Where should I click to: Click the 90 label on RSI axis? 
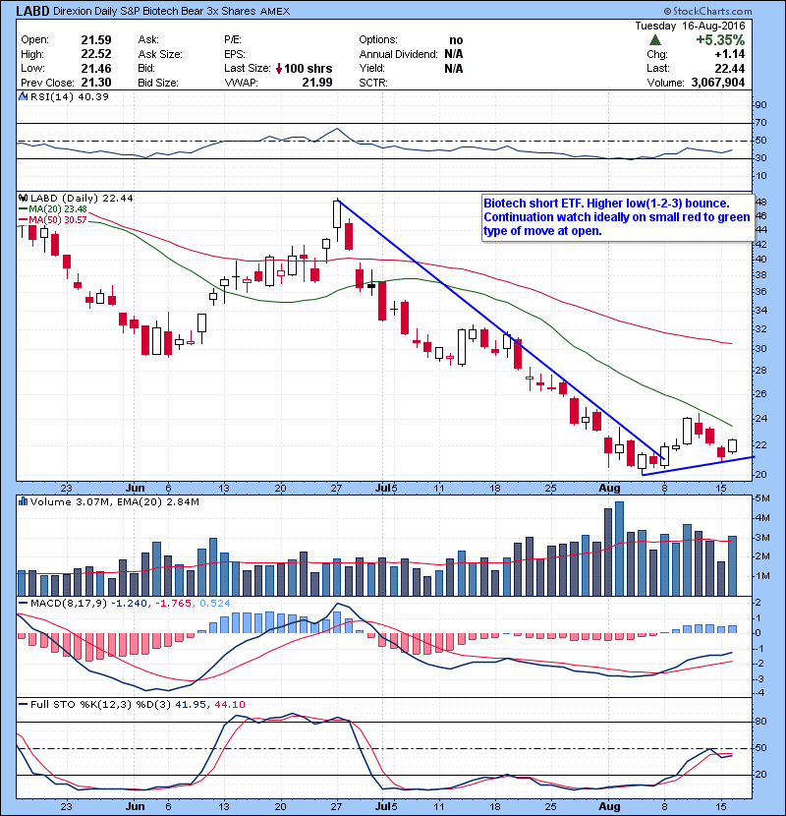(760, 105)
